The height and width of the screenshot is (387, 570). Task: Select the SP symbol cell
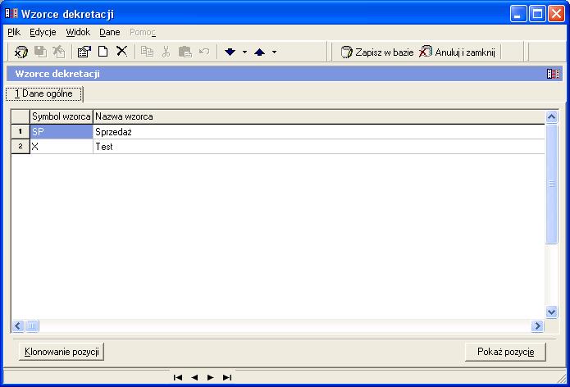pyautogui.click(x=61, y=132)
